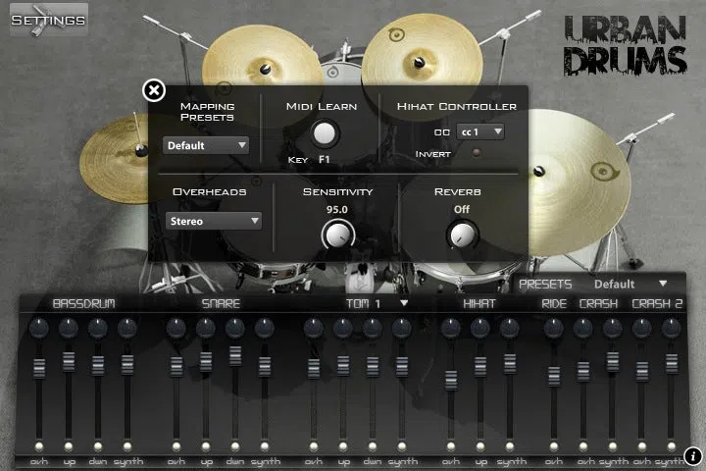Toggle the Snare dwn channel light button
Screen dimensions: 706x471
(x=235, y=446)
